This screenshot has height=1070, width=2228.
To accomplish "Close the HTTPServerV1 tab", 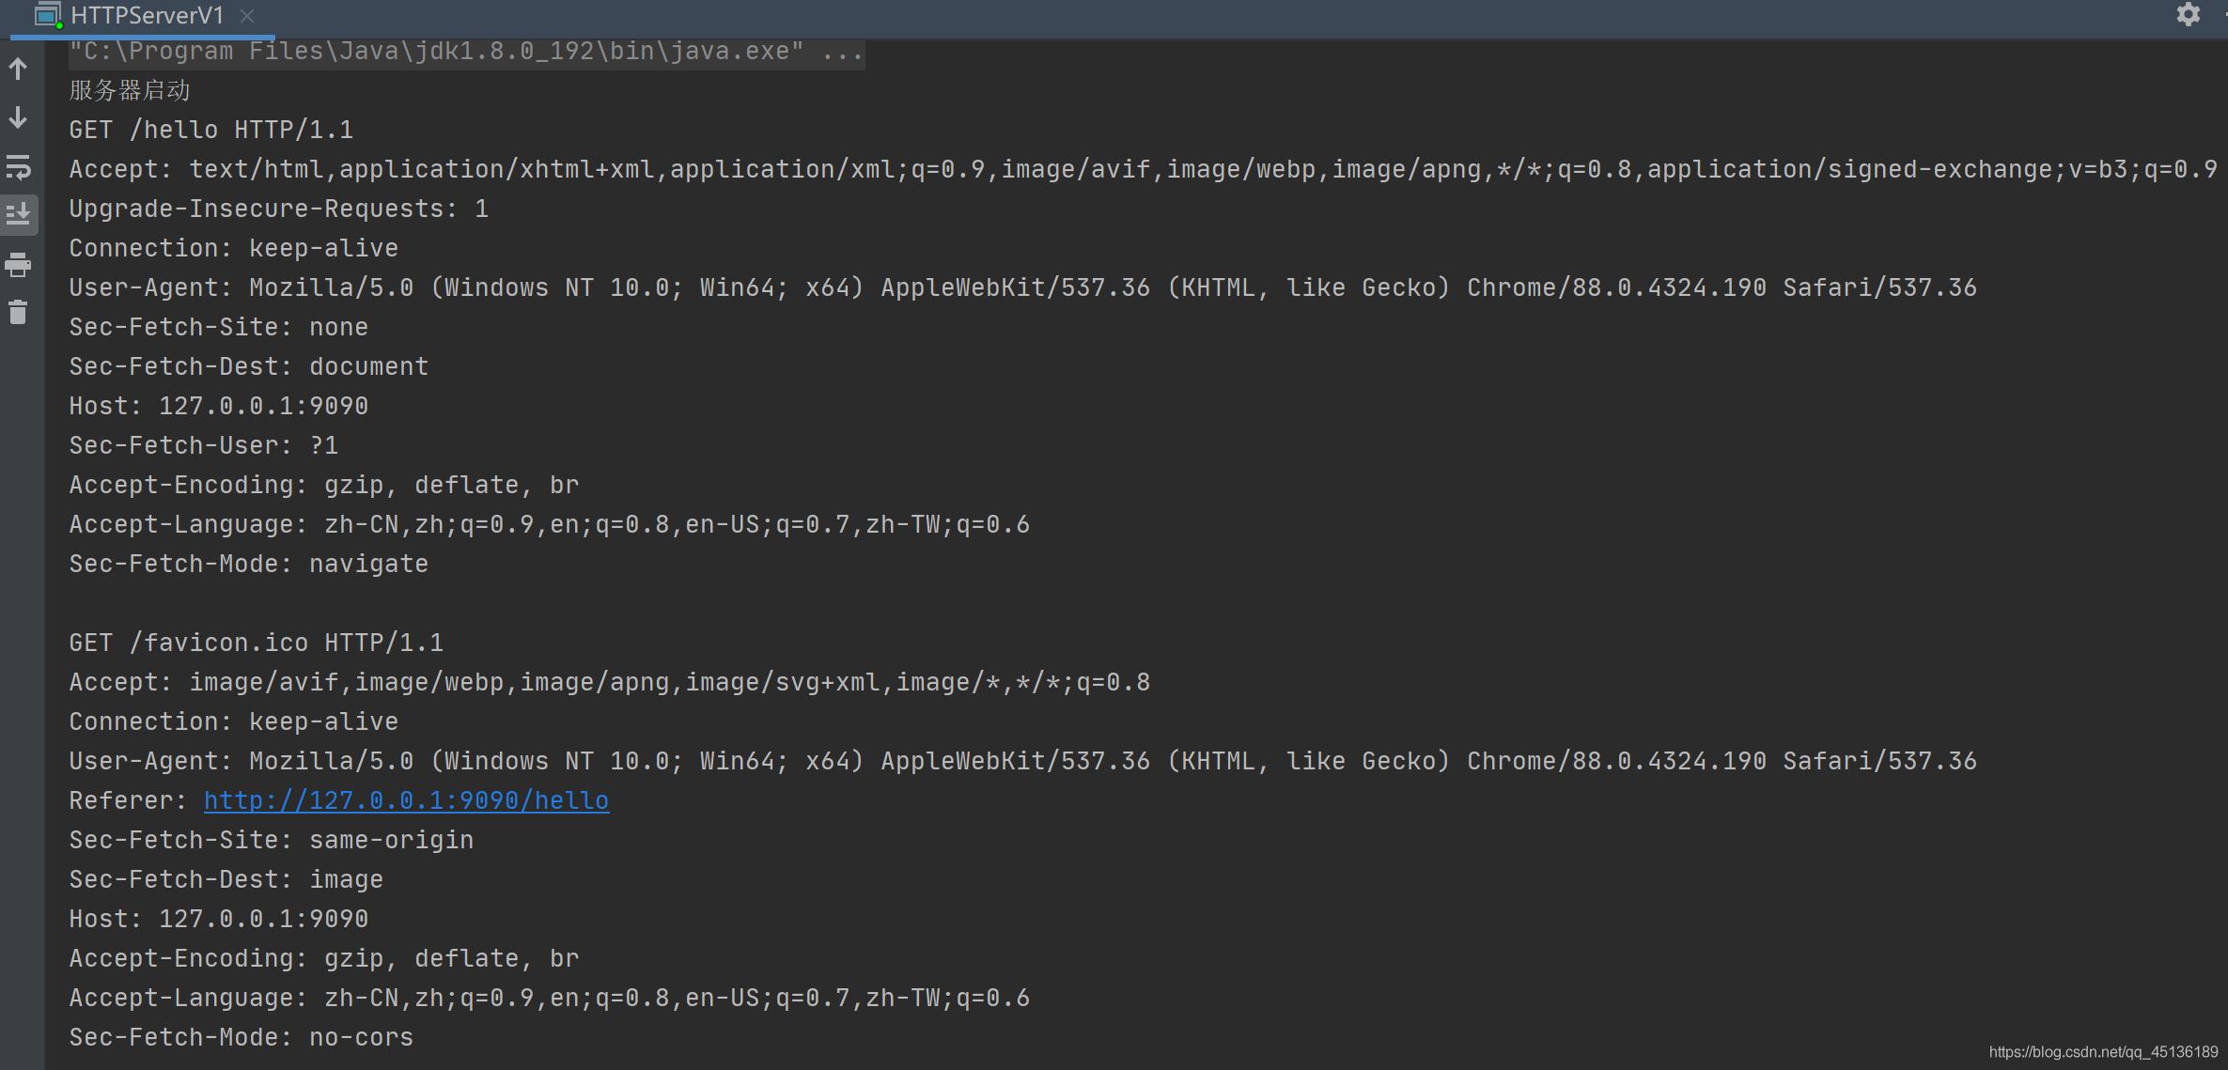I will (x=247, y=16).
